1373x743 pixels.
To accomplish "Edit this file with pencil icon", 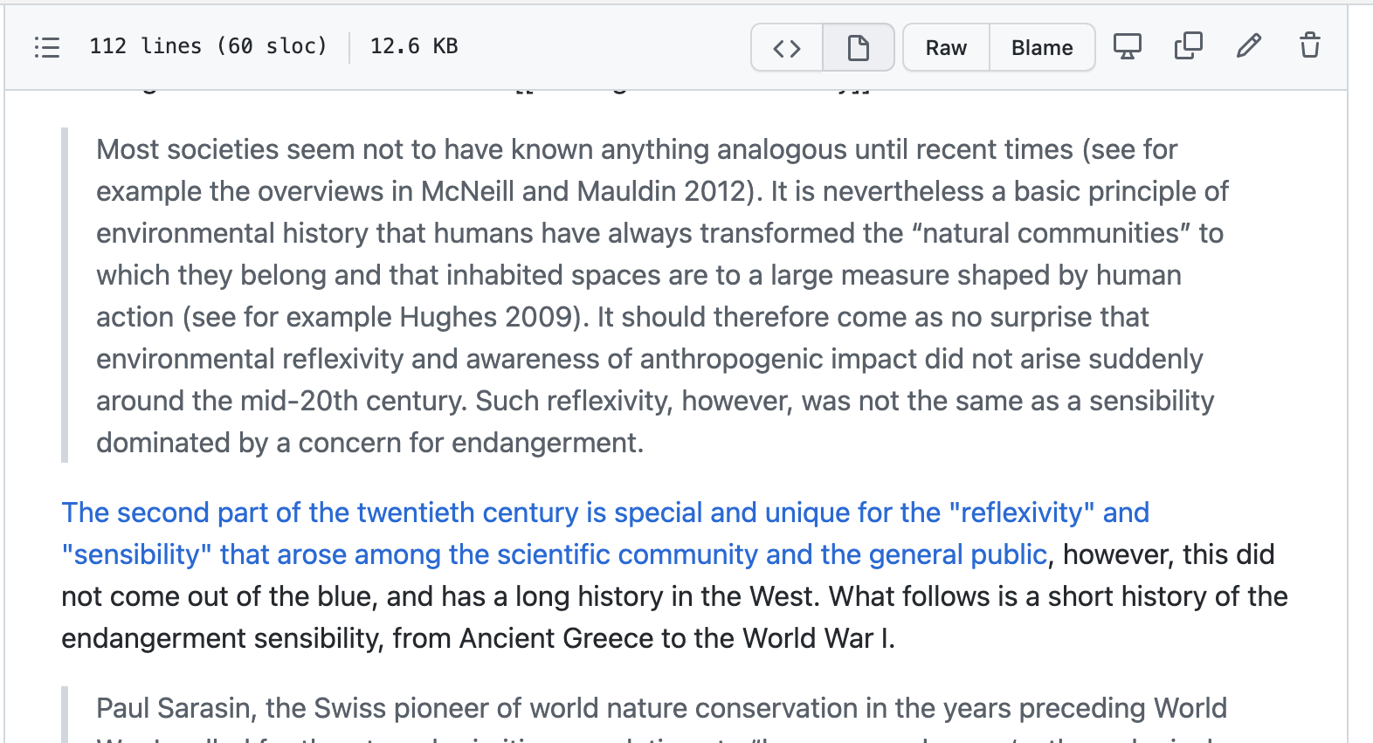I will click(1249, 45).
